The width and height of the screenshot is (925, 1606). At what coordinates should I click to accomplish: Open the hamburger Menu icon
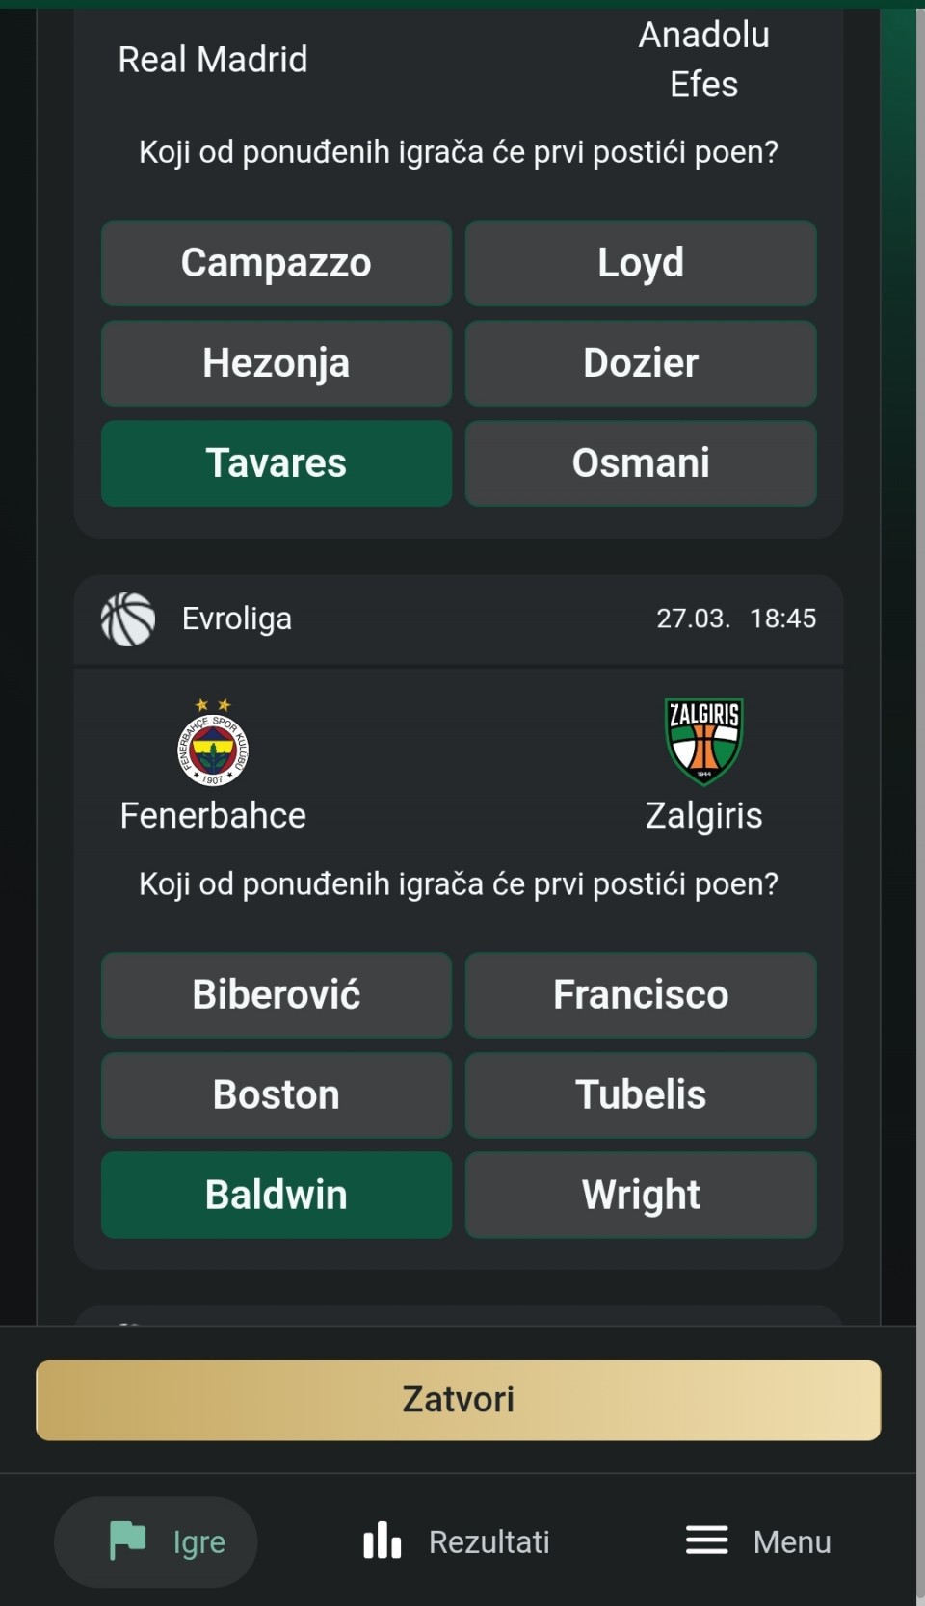pos(706,1540)
